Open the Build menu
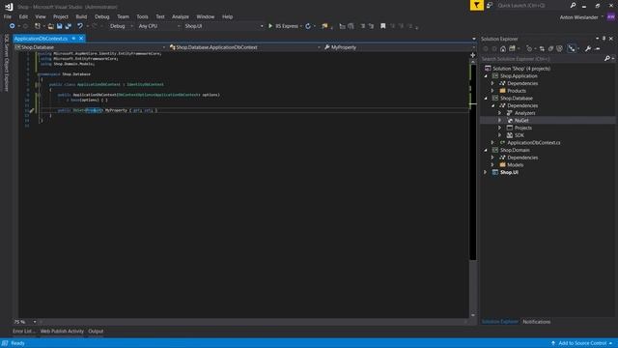The image size is (618, 348). coord(81,16)
